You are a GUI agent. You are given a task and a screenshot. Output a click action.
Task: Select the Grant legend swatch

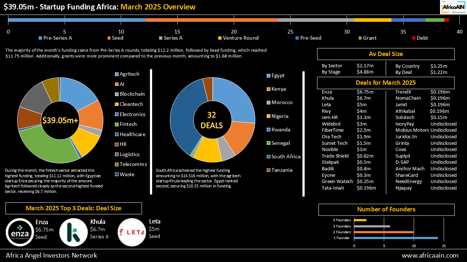tap(360, 38)
